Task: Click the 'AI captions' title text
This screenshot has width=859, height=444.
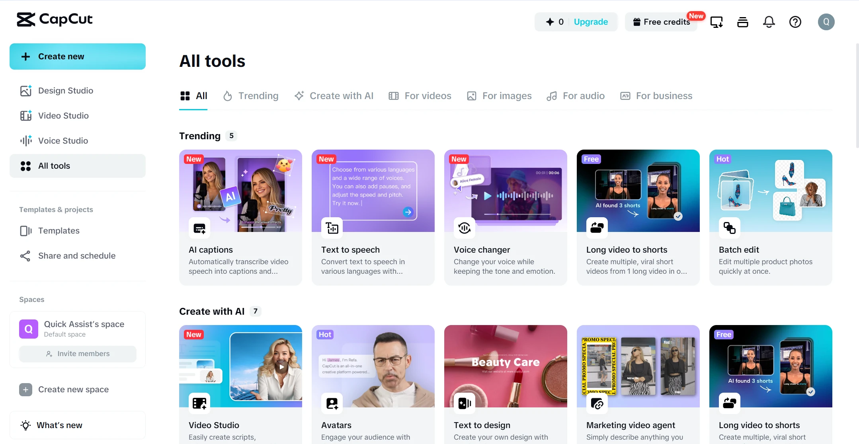Action: pyautogui.click(x=211, y=250)
